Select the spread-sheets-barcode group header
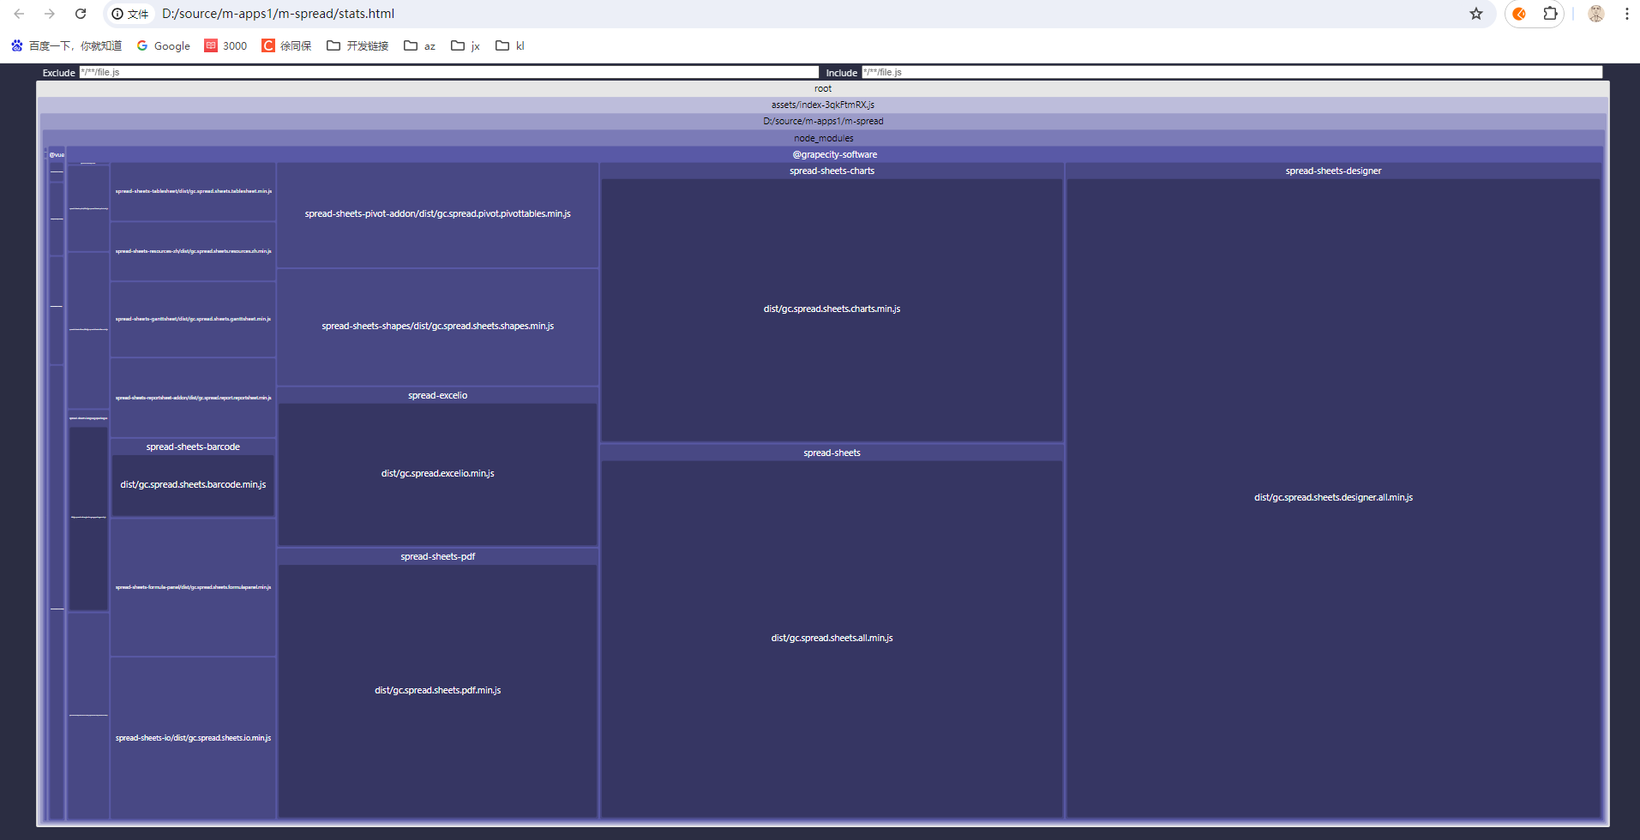The height and width of the screenshot is (840, 1640). 193,447
